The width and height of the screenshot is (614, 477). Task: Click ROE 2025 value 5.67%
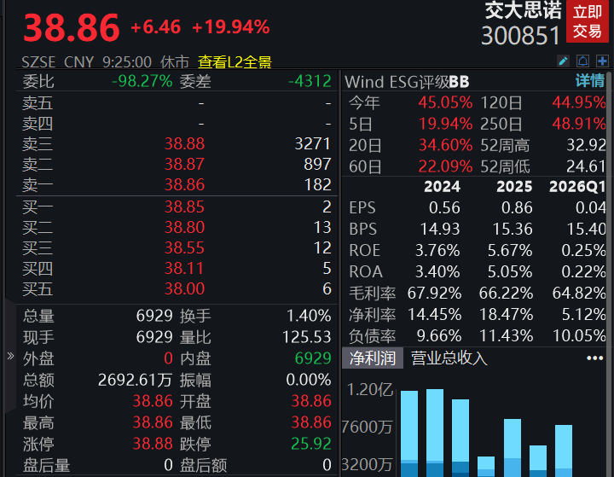coord(510,251)
